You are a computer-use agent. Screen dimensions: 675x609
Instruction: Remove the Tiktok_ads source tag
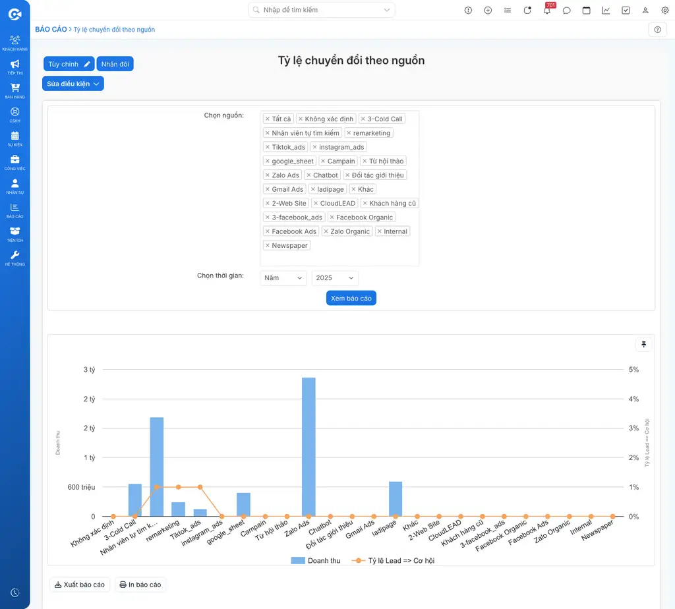268,147
